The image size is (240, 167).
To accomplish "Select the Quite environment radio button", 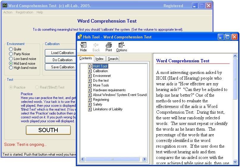I will click(11, 49).
